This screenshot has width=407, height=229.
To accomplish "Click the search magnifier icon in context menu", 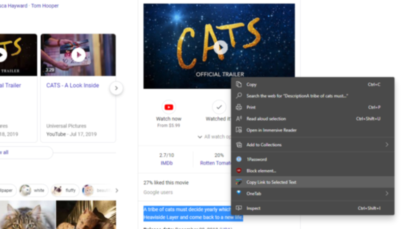I will coord(239,96).
